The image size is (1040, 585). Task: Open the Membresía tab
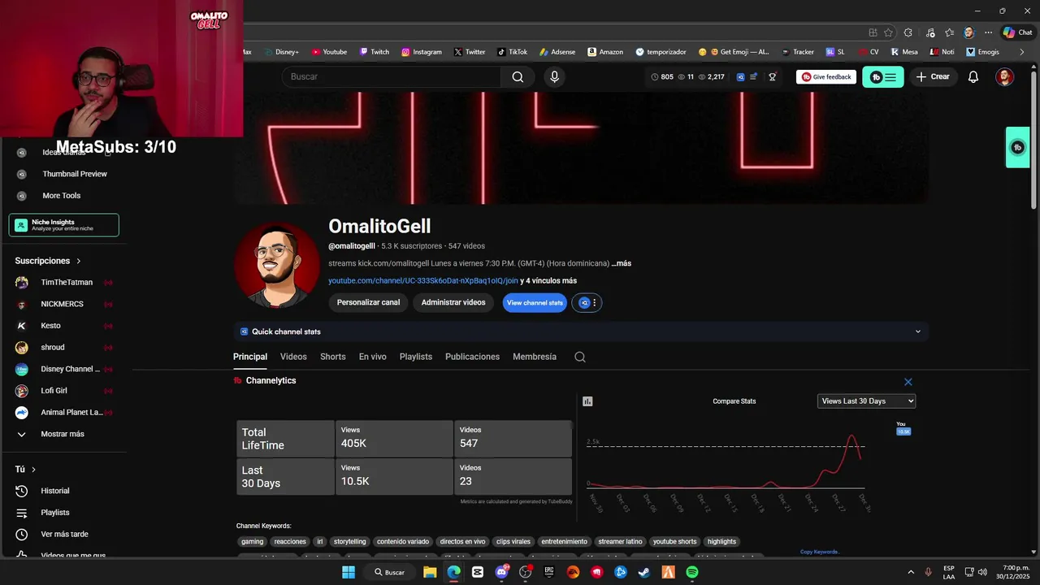535,357
